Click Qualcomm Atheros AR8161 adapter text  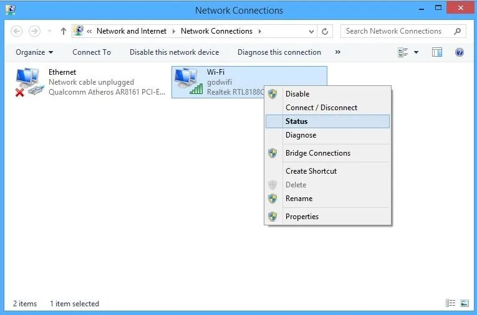[x=107, y=92]
